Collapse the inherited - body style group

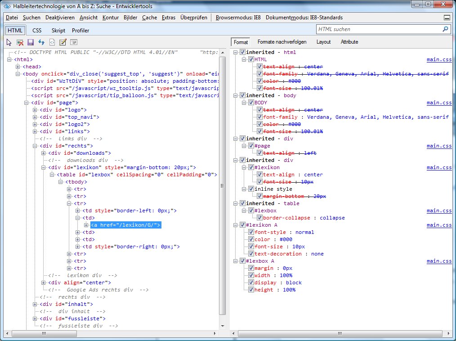[236, 95]
